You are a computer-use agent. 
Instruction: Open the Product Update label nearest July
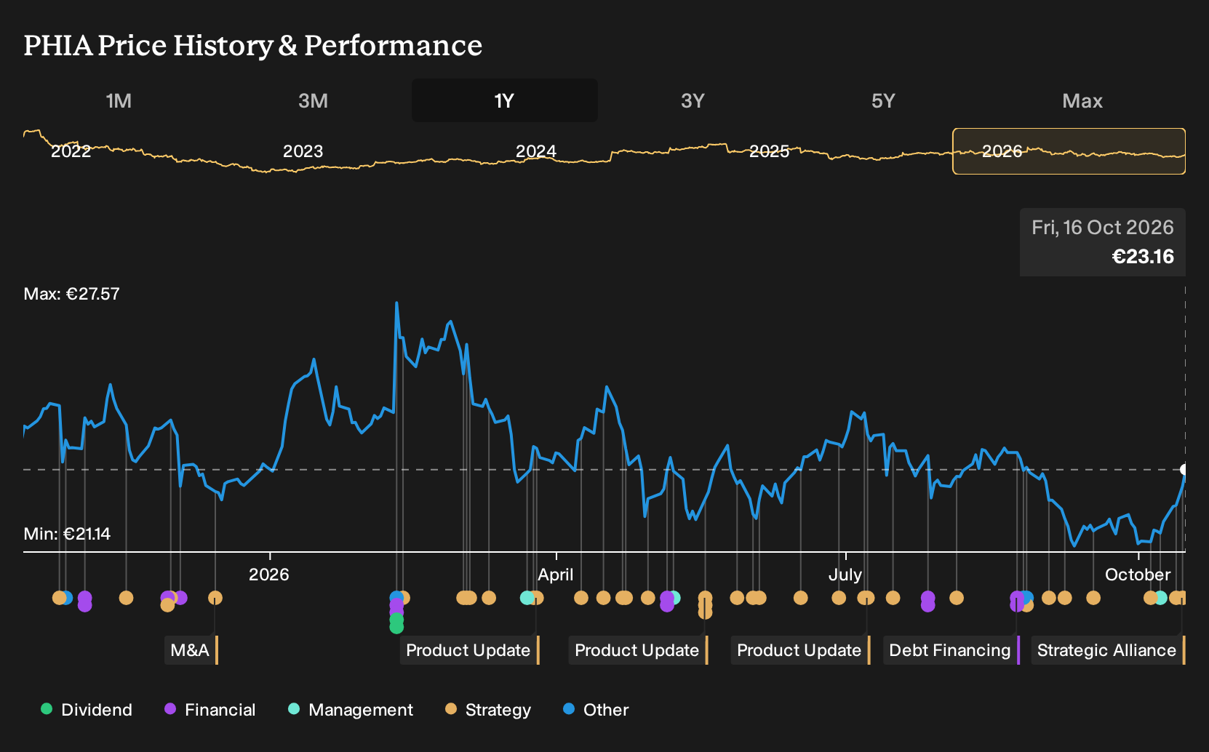801,650
